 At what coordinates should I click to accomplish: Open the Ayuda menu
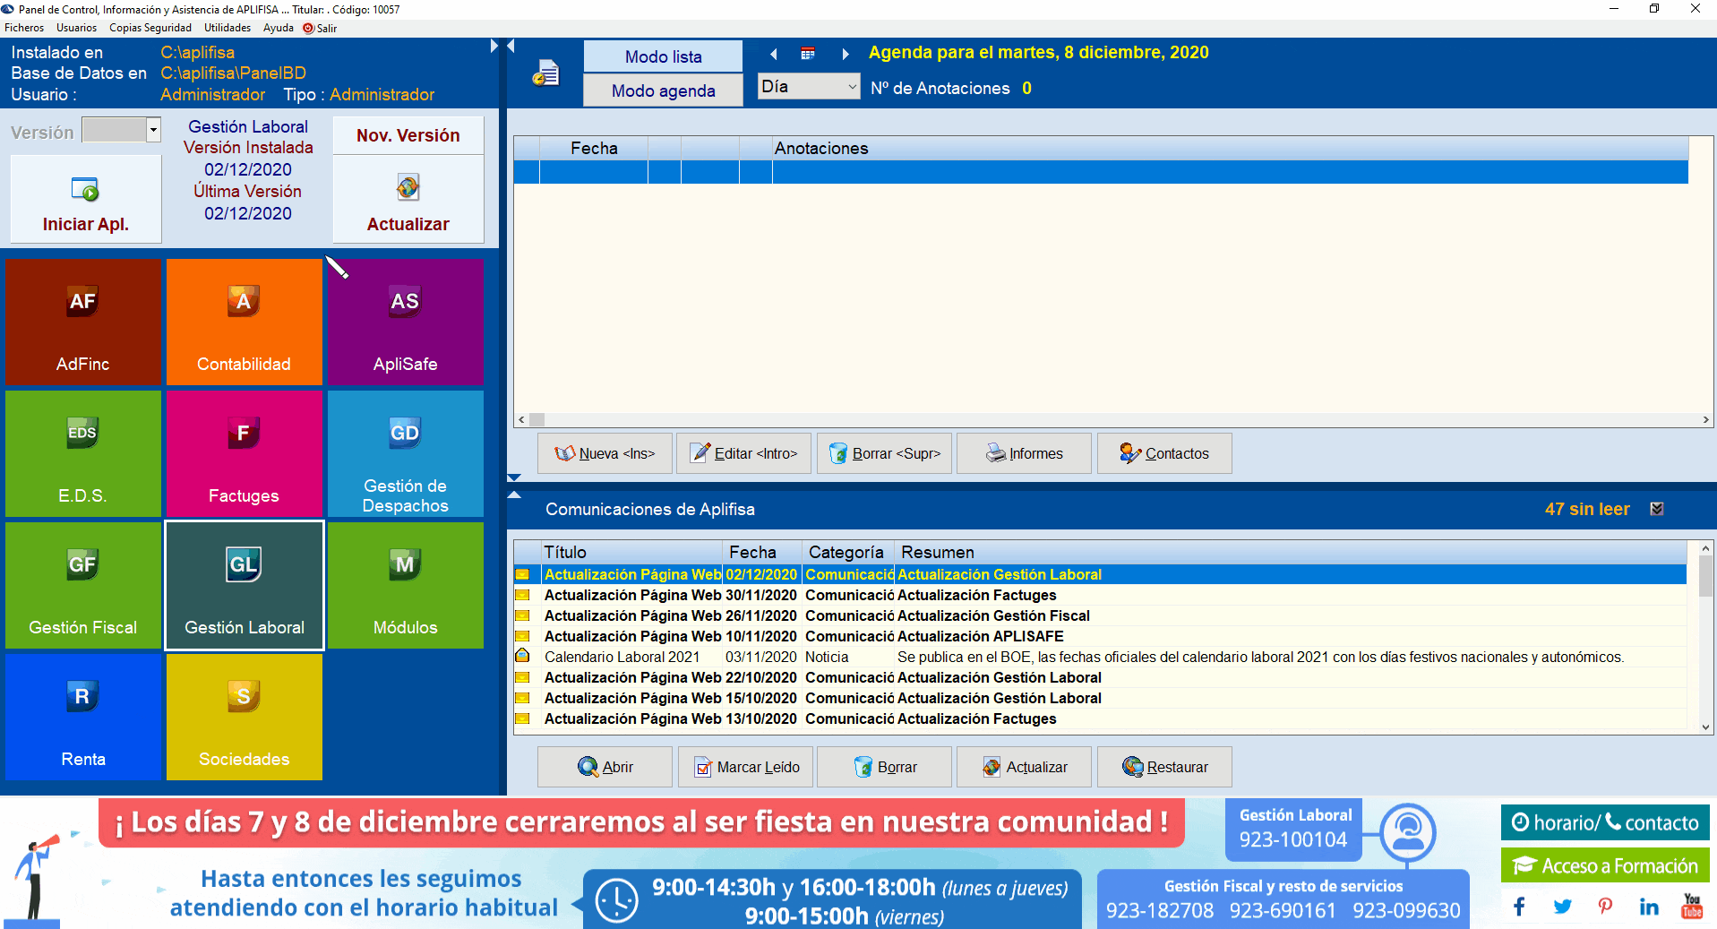279,28
